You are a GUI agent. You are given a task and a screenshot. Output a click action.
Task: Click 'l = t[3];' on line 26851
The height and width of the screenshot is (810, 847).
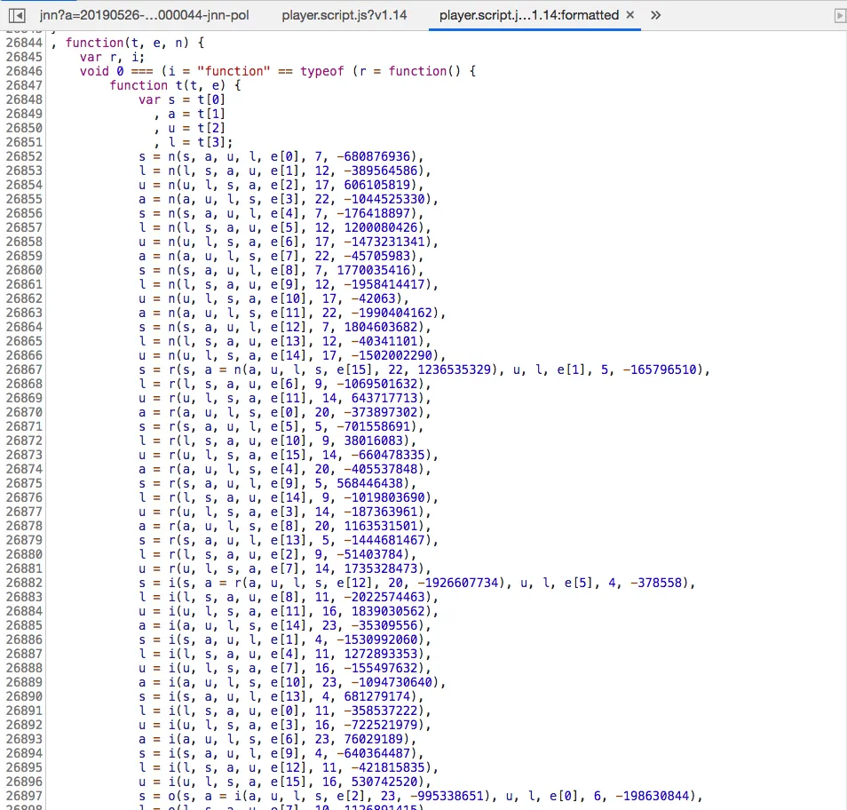[201, 142]
